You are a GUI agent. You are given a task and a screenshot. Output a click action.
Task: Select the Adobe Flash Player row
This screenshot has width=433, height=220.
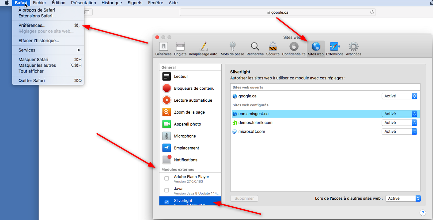click(190, 179)
